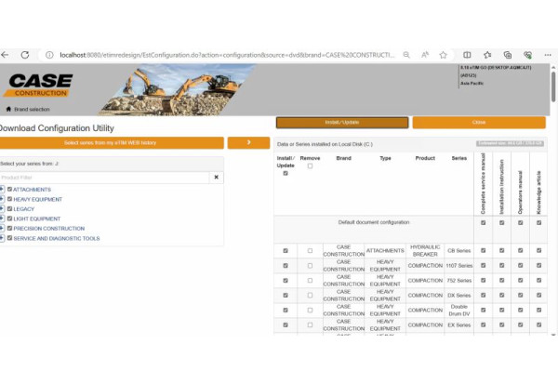This screenshot has height=384, width=558.
Task: Clear the product filter with X icon
Action: pyautogui.click(x=216, y=177)
